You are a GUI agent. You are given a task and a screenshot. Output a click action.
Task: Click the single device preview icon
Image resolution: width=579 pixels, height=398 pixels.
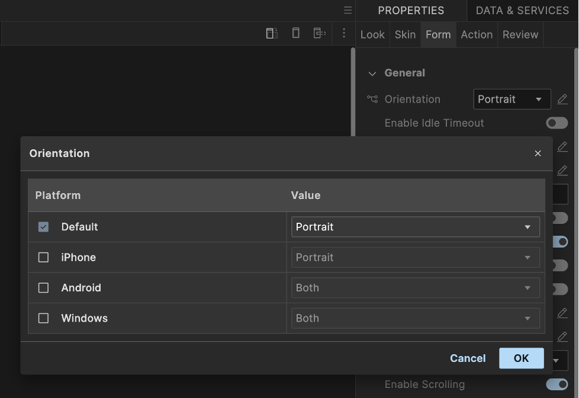(296, 33)
